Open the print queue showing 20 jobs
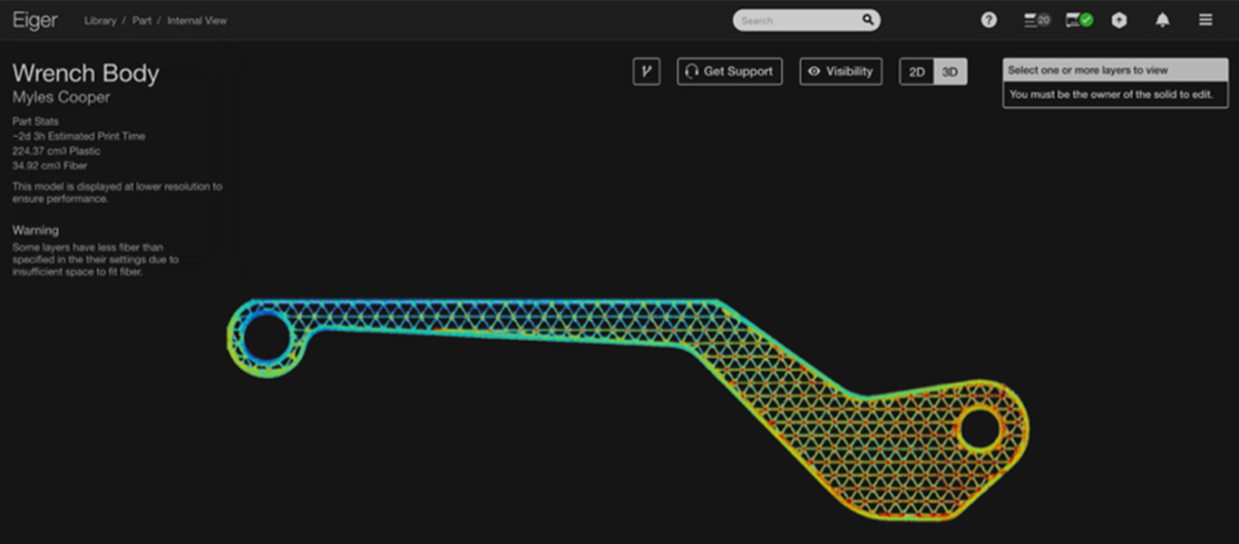The width and height of the screenshot is (1239, 544). point(1035,19)
